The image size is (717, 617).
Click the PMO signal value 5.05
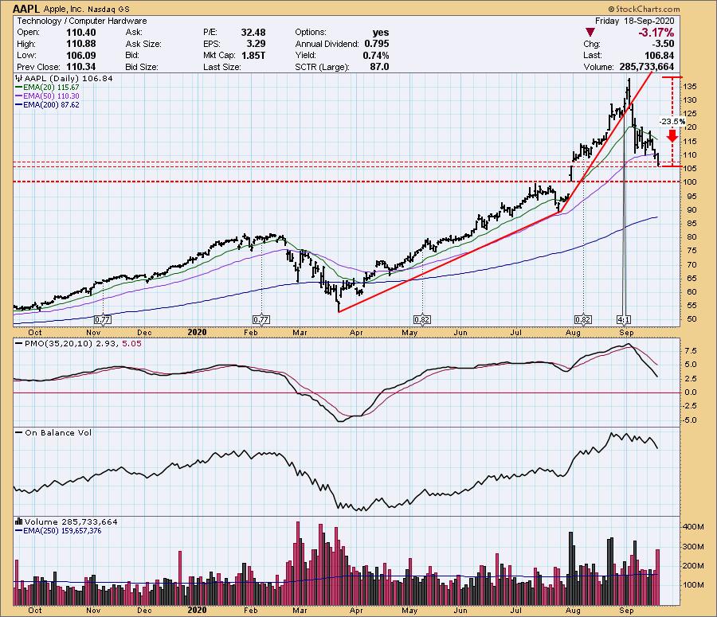tap(131, 343)
